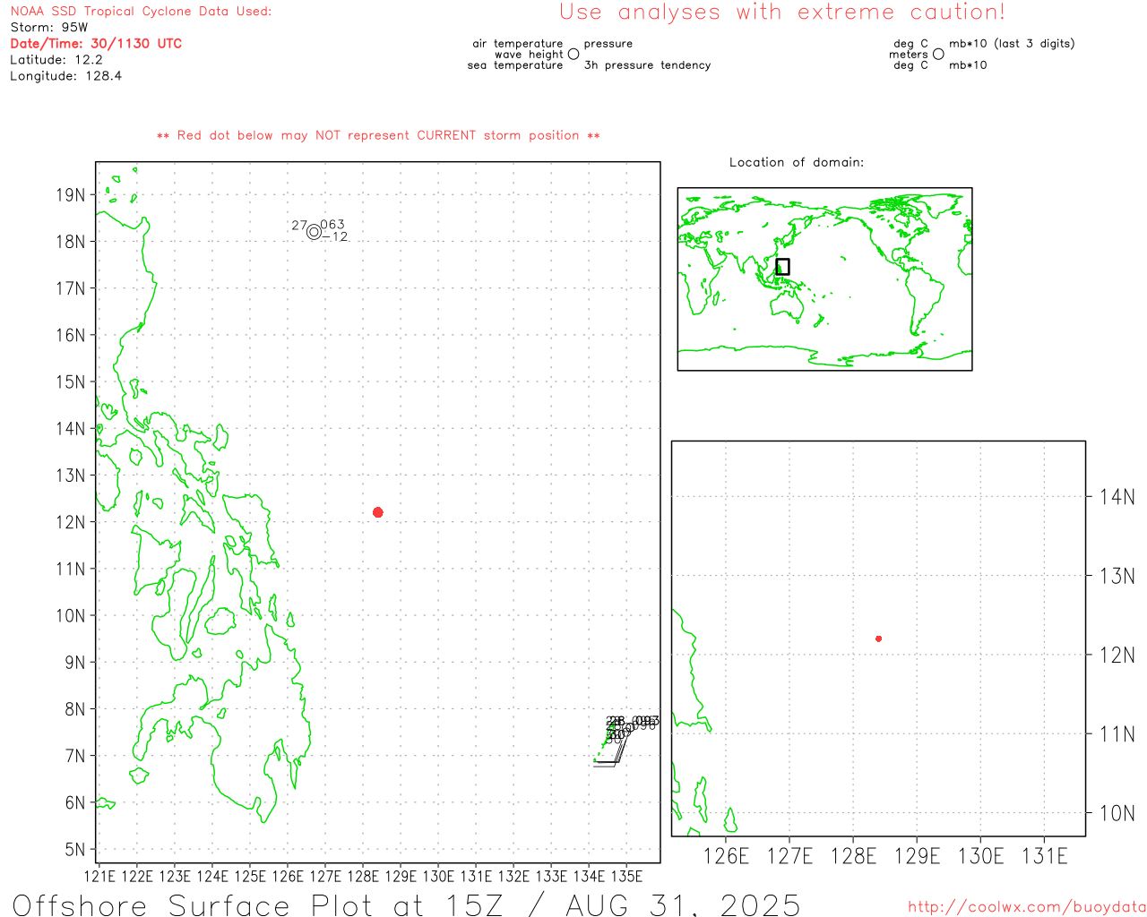The height and width of the screenshot is (917, 1147).
Task: Click the legend circle beside 'meters'
Action: pyautogui.click(x=938, y=55)
